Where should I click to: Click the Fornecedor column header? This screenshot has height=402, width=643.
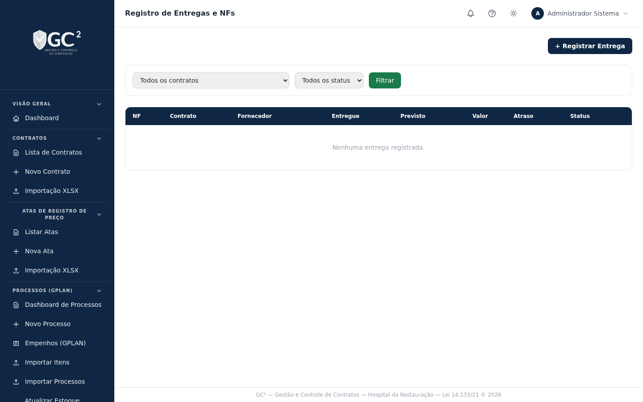[x=255, y=116]
